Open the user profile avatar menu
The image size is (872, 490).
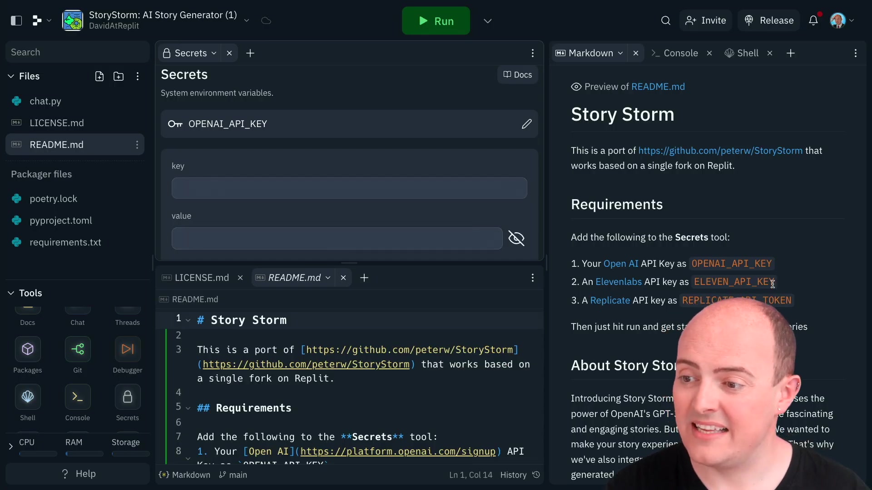pos(842,20)
